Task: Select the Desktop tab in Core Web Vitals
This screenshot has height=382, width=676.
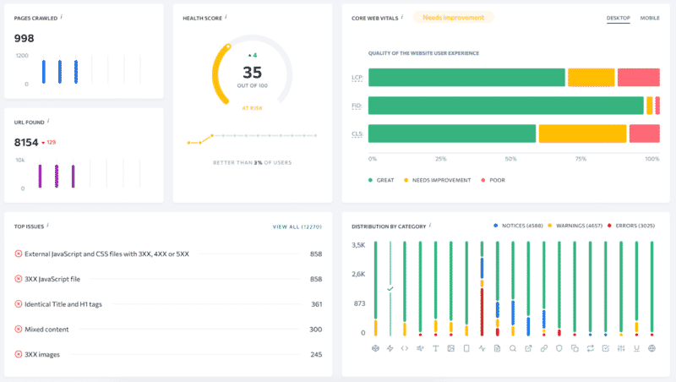Action: (618, 18)
